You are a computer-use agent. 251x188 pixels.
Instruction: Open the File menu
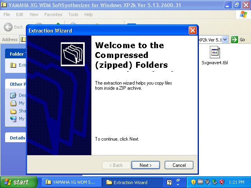click(7, 14)
